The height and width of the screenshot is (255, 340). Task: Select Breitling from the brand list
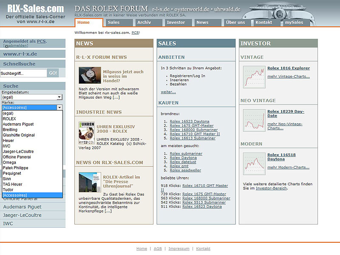[32, 130]
